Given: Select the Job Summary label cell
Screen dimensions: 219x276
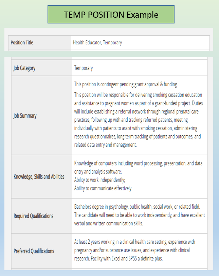Looking at the screenshot, I should [x=25, y=116].
